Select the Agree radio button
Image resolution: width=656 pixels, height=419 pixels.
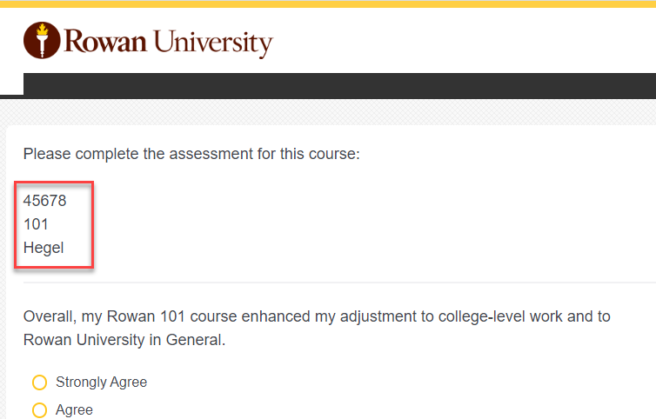[38, 410]
